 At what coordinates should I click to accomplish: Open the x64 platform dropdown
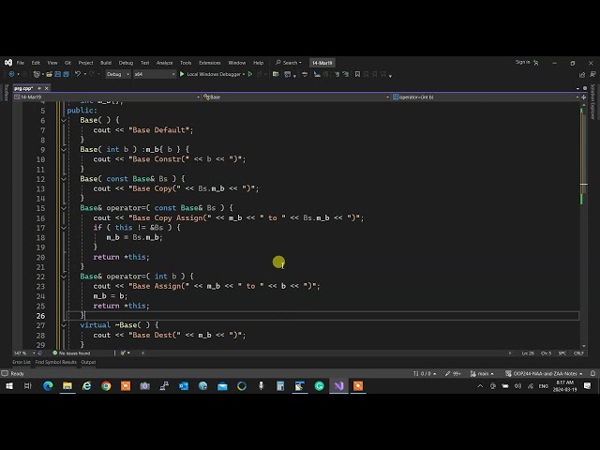pyautogui.click(x=155, y=74)
